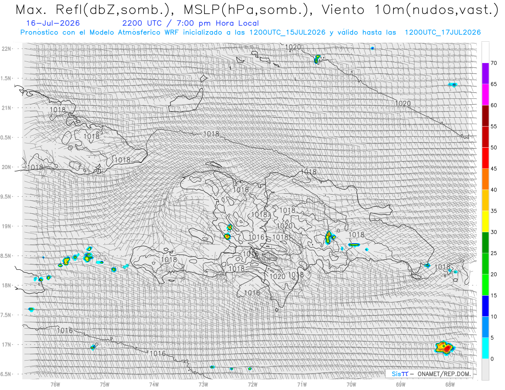Select the '69W' longitude axis label
Viewport: 505px width, 390px height.
tap(401, 384)
